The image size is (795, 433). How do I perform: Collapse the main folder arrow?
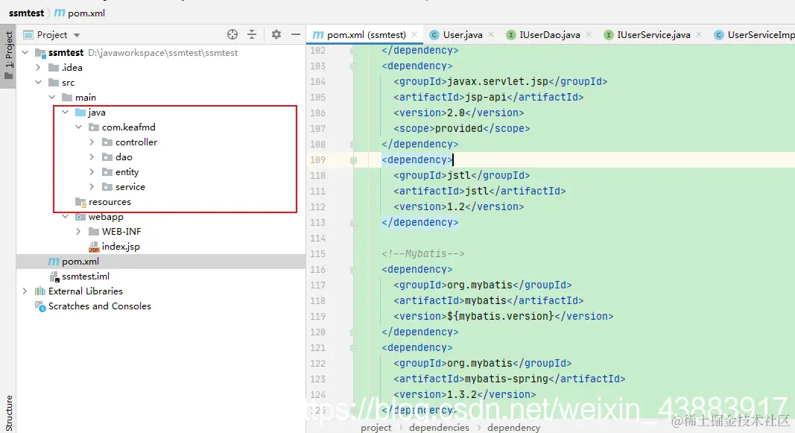(51, 97)
